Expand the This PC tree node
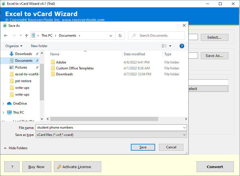The width and height of the screenshot is (240, 176). 3,113
